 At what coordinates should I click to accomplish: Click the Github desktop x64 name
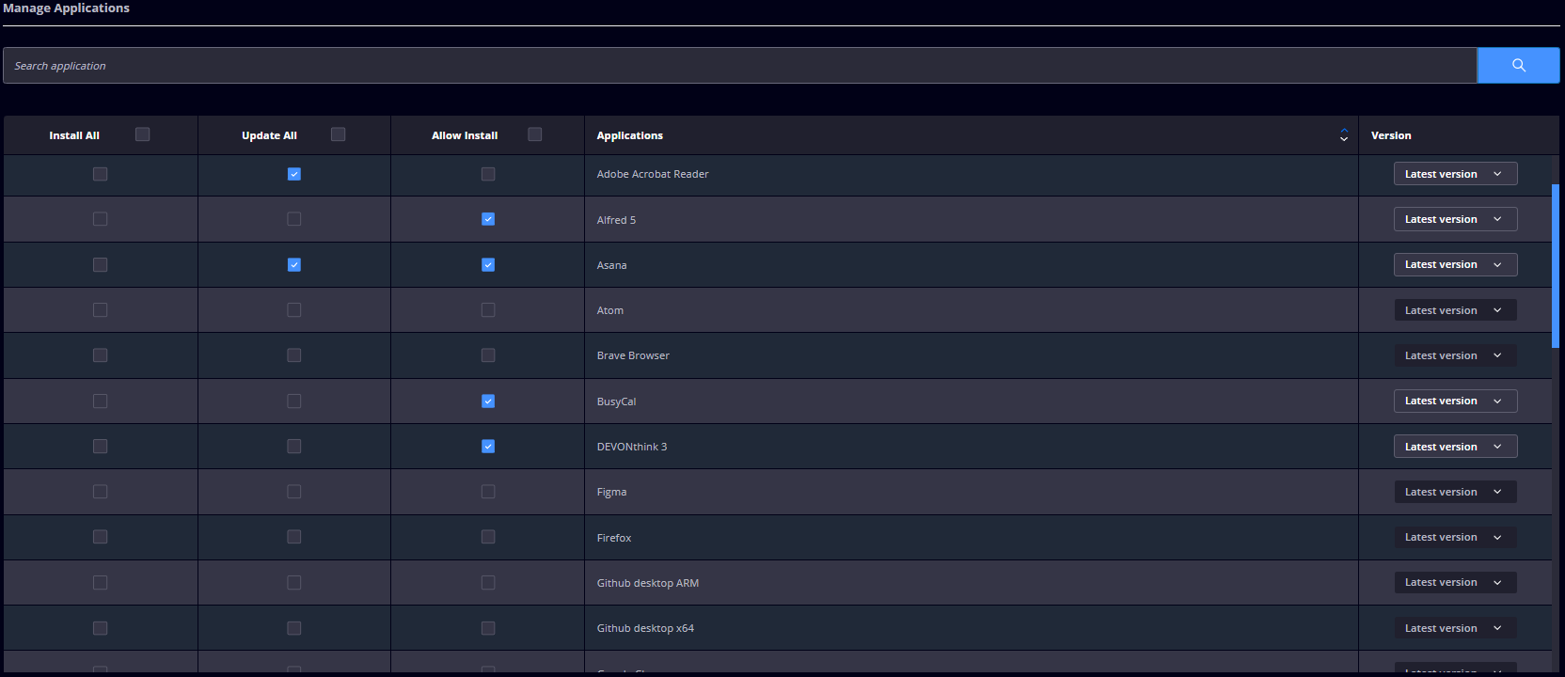(x=645, y=628)
